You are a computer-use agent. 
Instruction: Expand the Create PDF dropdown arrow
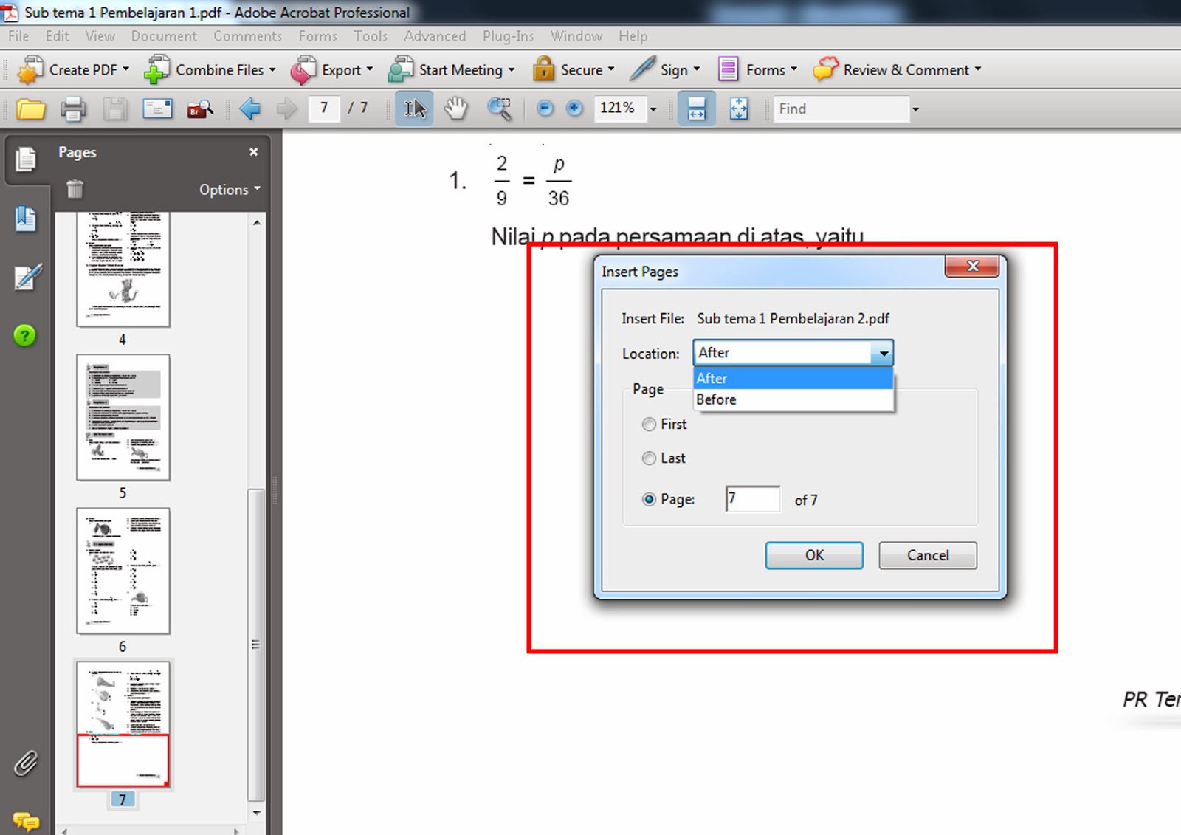125,69
